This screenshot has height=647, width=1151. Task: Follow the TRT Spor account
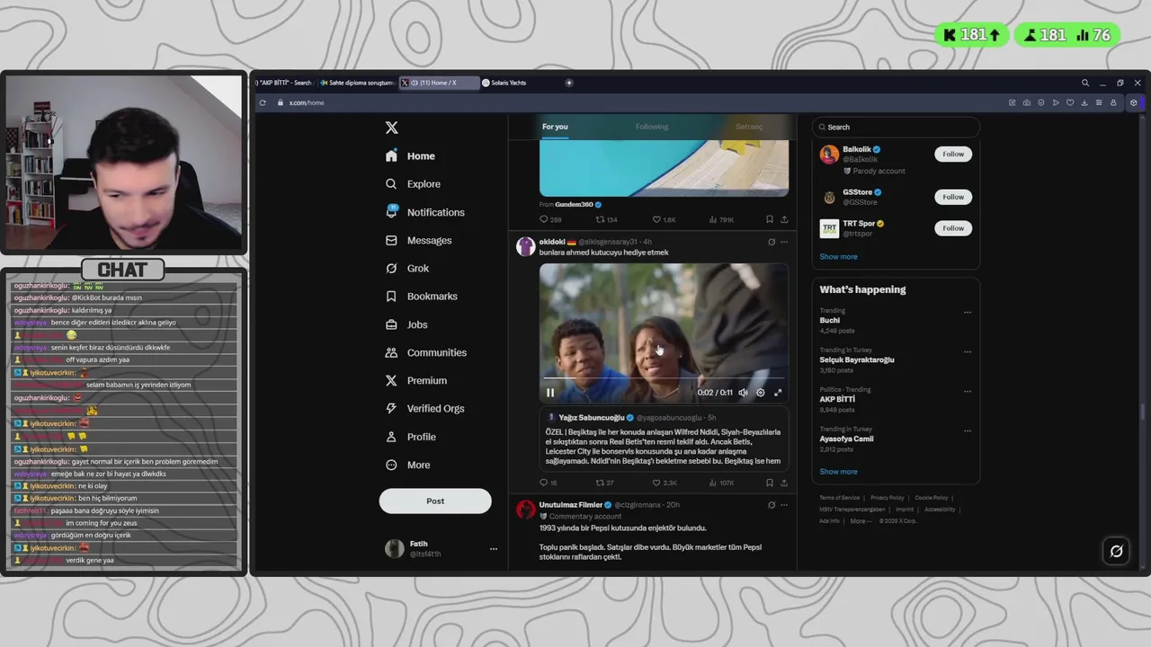(x=953, y=228)
